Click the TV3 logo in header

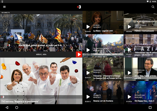click(x=79, y=7)
